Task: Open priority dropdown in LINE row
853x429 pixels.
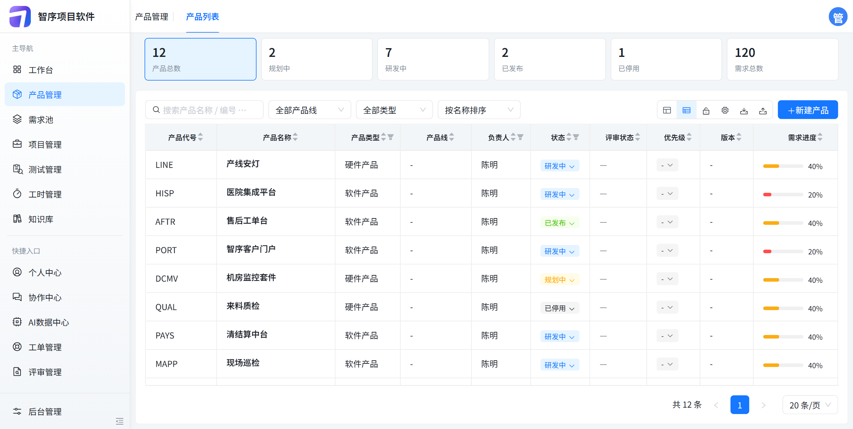Action: (x=667, y=165)
